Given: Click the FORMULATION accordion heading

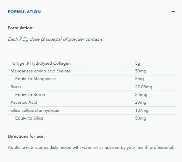Looking at the screenshot, I should 24,12.
